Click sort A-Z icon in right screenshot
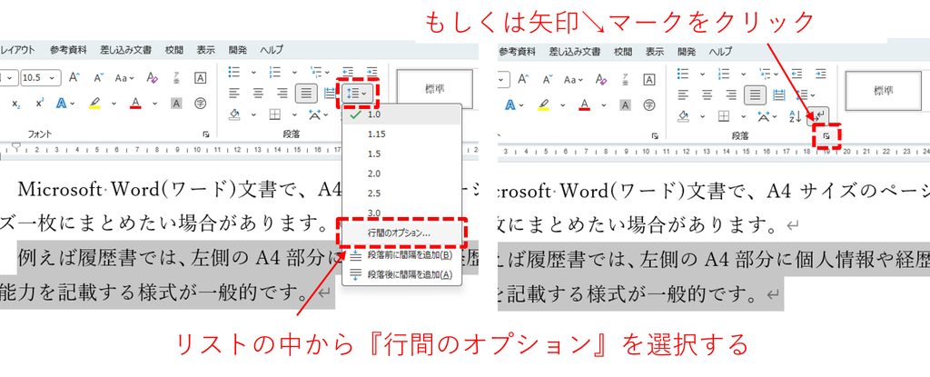Screen dimensions: 930x377 796,115
